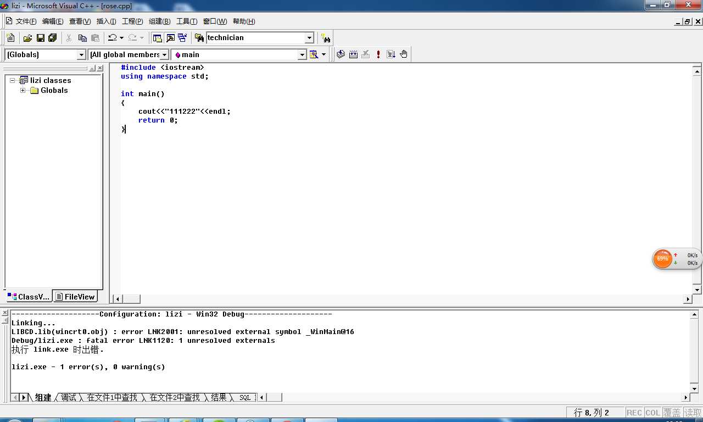
Task: Select the lizi classes tree item
Action: click(51, 80)
